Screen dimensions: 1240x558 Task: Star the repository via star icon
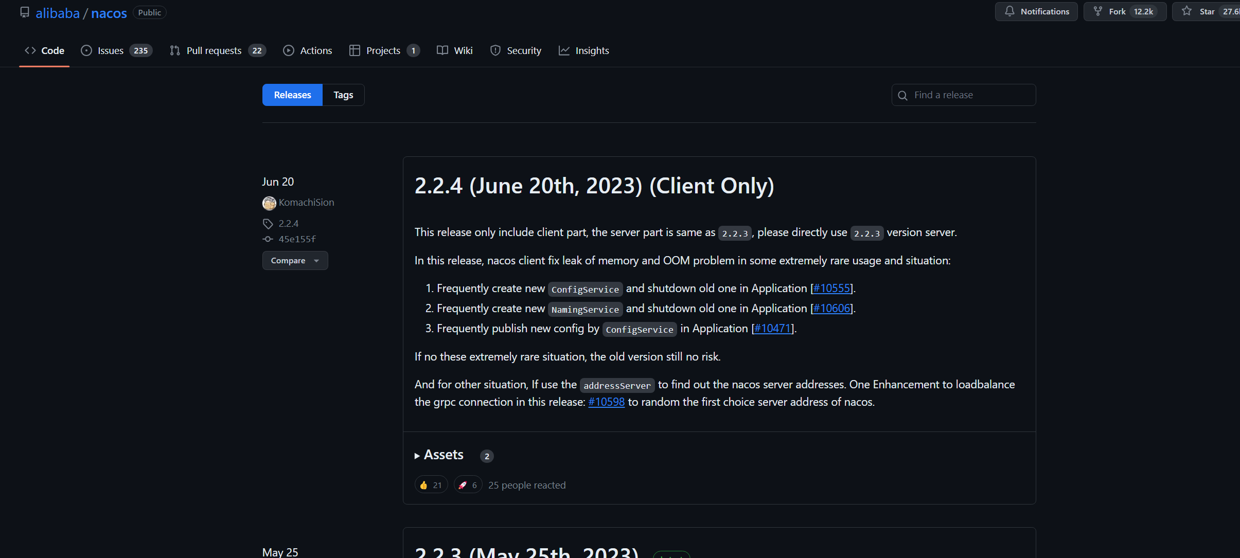coord(1186,11)
